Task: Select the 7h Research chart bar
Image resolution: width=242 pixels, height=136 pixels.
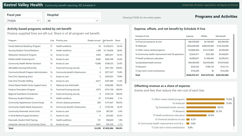Action: click(x=200, y=111)
